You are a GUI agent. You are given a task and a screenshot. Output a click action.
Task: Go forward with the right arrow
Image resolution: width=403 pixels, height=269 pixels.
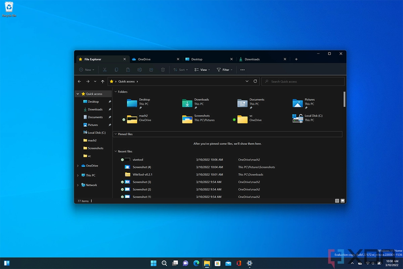tap(88, 81)
